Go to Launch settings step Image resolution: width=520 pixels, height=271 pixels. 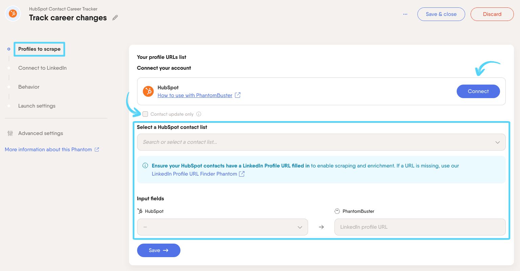click(37, 106)
